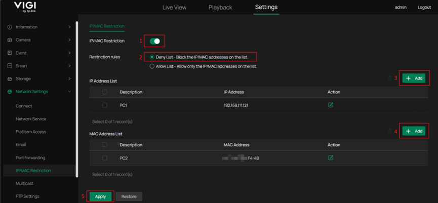Disable the IP/MAC Restriction toggle switch
The image size is (438, 203).
(154, 40)
